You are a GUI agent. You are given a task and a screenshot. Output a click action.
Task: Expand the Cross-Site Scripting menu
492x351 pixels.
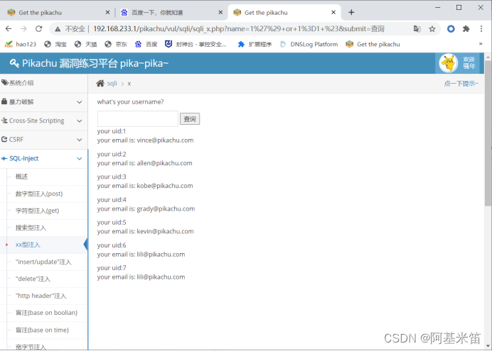pos(43,121)
